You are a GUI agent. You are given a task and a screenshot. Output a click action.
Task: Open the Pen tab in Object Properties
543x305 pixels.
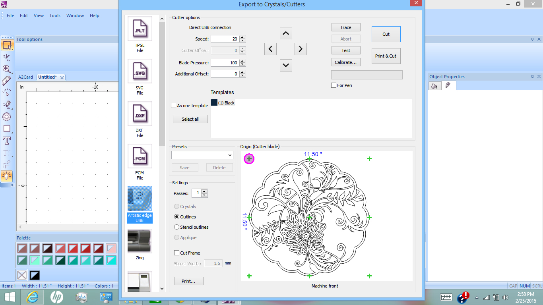tap(448, 85)
